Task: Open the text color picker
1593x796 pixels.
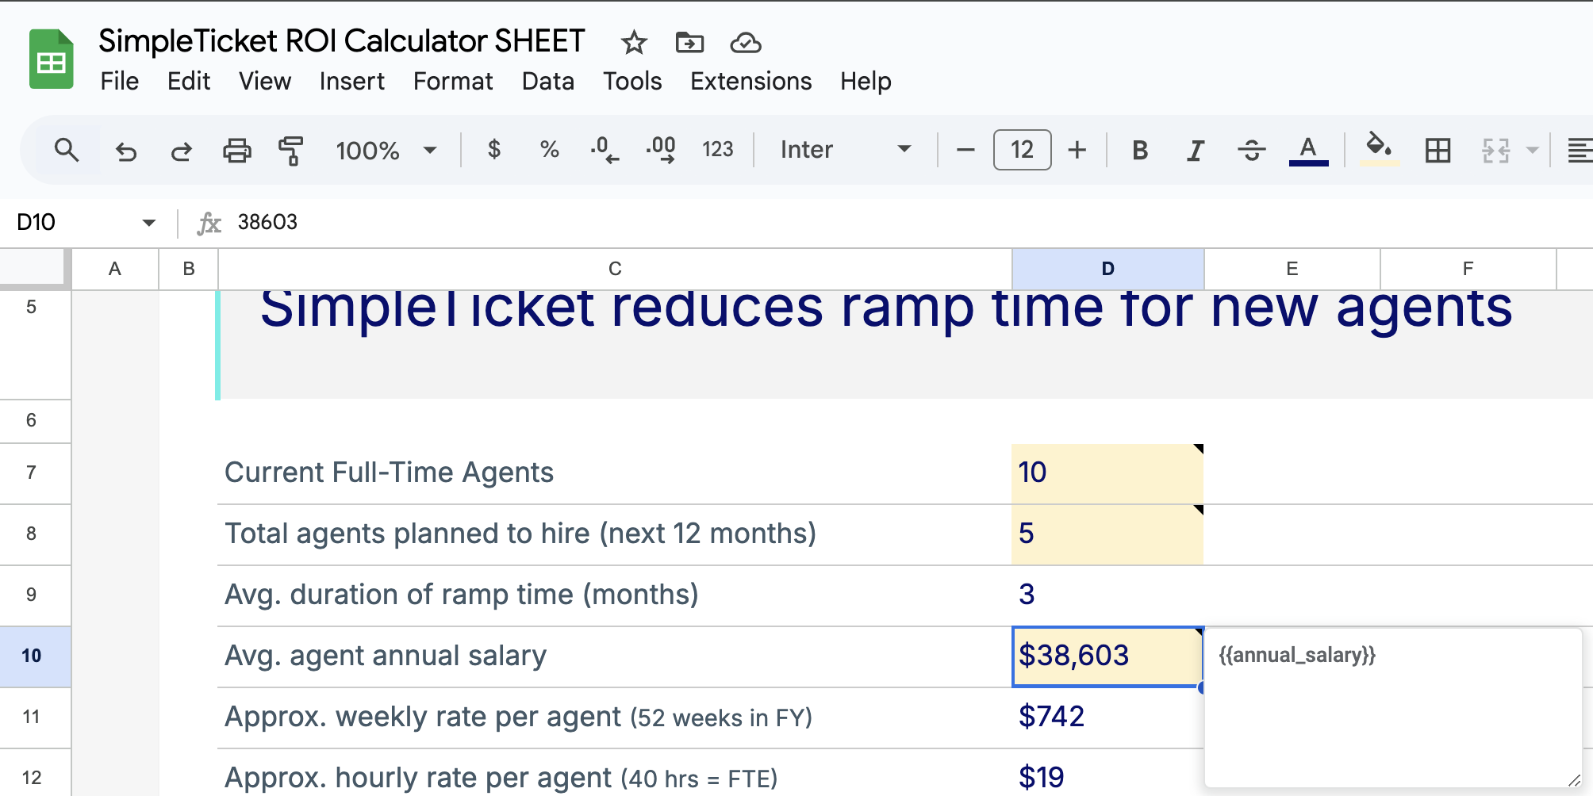Action: 1309,150
